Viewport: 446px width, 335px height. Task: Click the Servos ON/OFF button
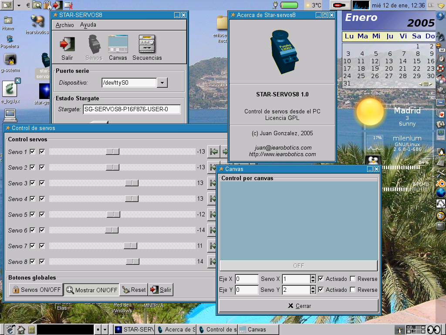tap(36, 290)
